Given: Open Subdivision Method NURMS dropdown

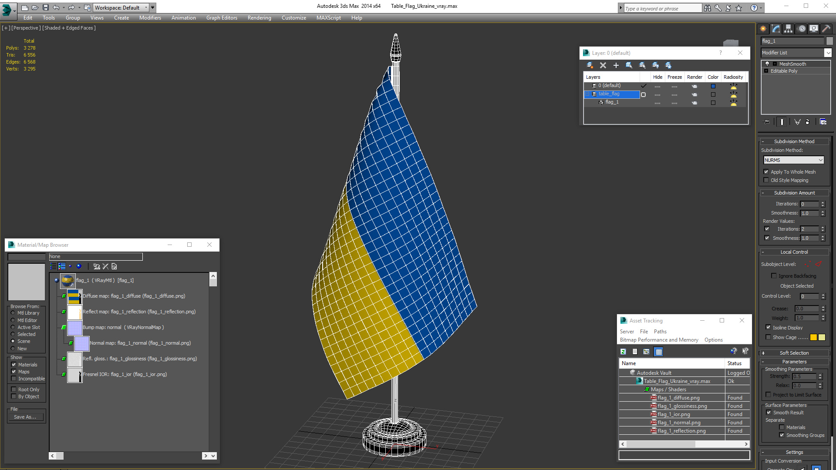Looking at the screenshot, I should tap(794, 160).
